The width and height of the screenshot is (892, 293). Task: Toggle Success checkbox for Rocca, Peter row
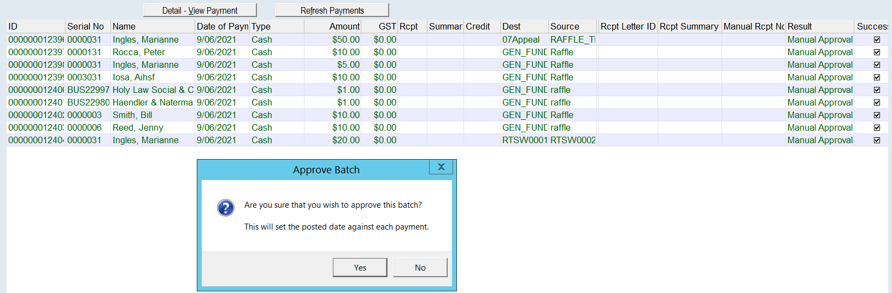click(877, 52)
